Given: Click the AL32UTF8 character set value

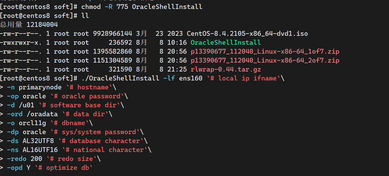Looking at the screenshot, I should tap(38, 141).
